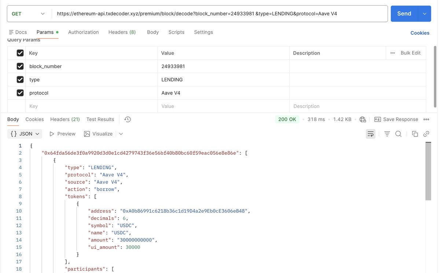Click the network globe icon
The width and height of the screenshot is (440, 273).
click(363, 119)
